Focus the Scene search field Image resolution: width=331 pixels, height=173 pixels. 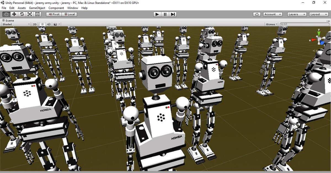coord(304,24)
